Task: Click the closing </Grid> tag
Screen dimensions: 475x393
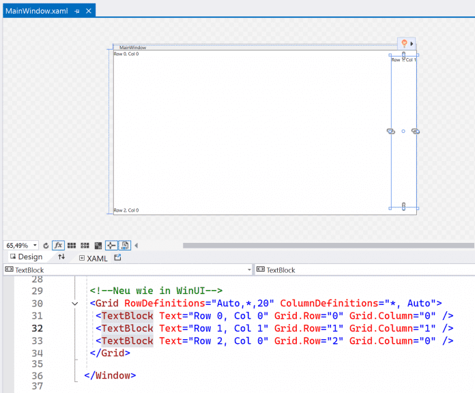Action: tap(110, 353)
